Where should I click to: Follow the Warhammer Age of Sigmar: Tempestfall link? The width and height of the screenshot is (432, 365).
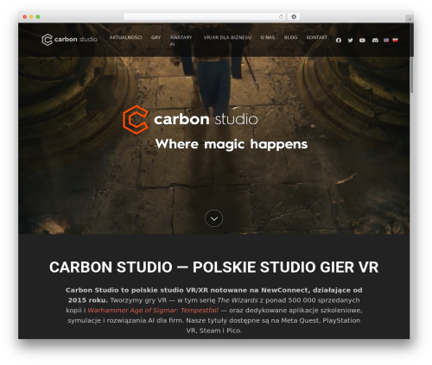coord(153,311)
